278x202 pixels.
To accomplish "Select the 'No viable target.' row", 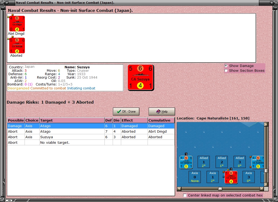I will tap(91, 142).
